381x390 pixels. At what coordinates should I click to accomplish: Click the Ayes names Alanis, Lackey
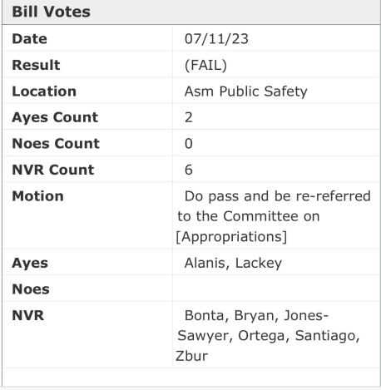(x=233, y=263)
